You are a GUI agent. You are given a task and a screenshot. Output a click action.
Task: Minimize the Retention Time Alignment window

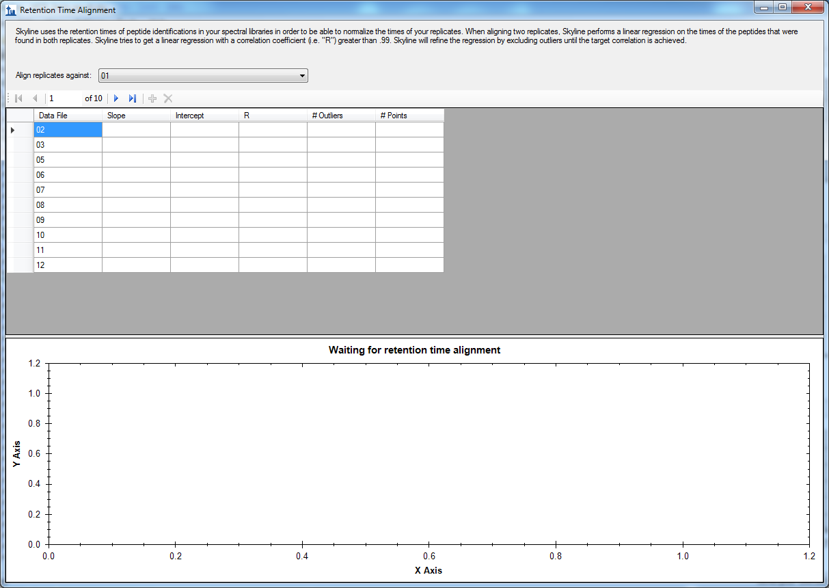pyautogui.click(x=763, y=8)
